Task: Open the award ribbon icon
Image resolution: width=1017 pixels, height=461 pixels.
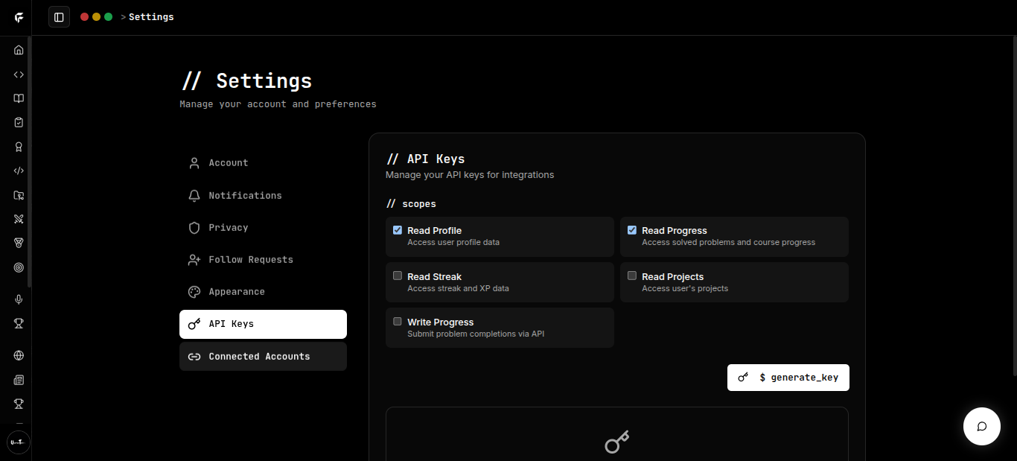Action: click(x=19, y=147)
